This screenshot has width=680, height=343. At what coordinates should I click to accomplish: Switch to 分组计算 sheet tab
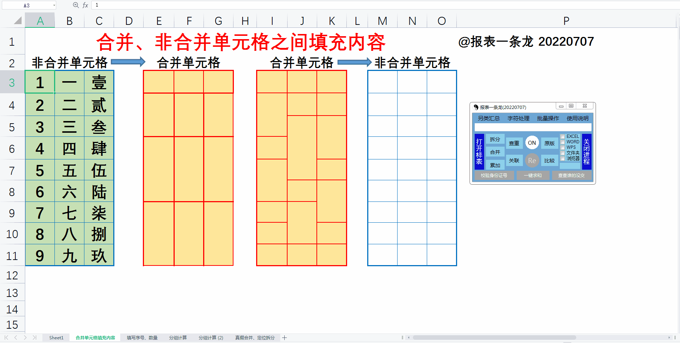(x=178, y=338)
